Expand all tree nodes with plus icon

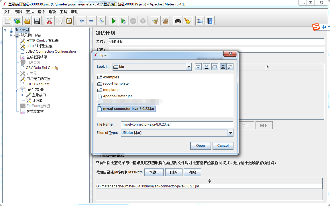[x=81, y=21]
